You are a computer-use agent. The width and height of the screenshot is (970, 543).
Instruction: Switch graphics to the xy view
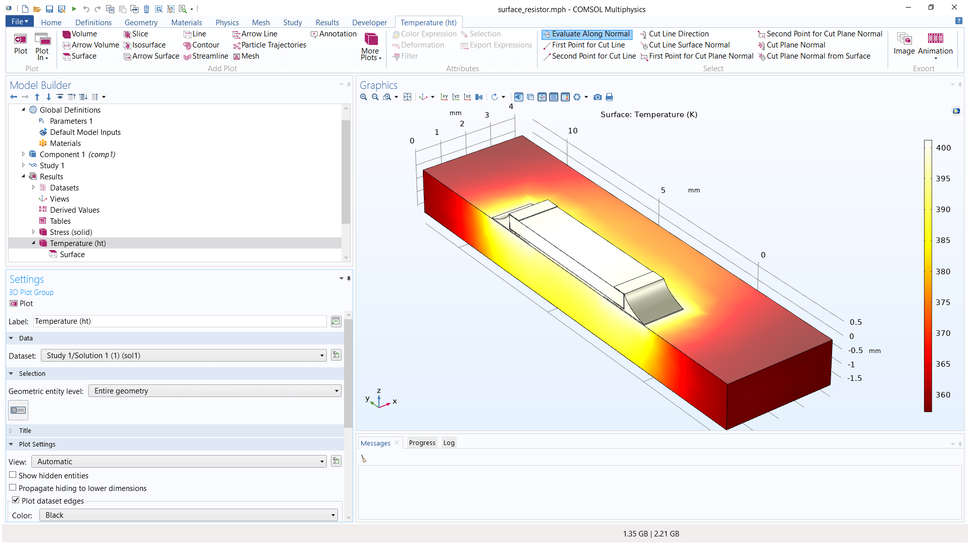tap(444, 96)
